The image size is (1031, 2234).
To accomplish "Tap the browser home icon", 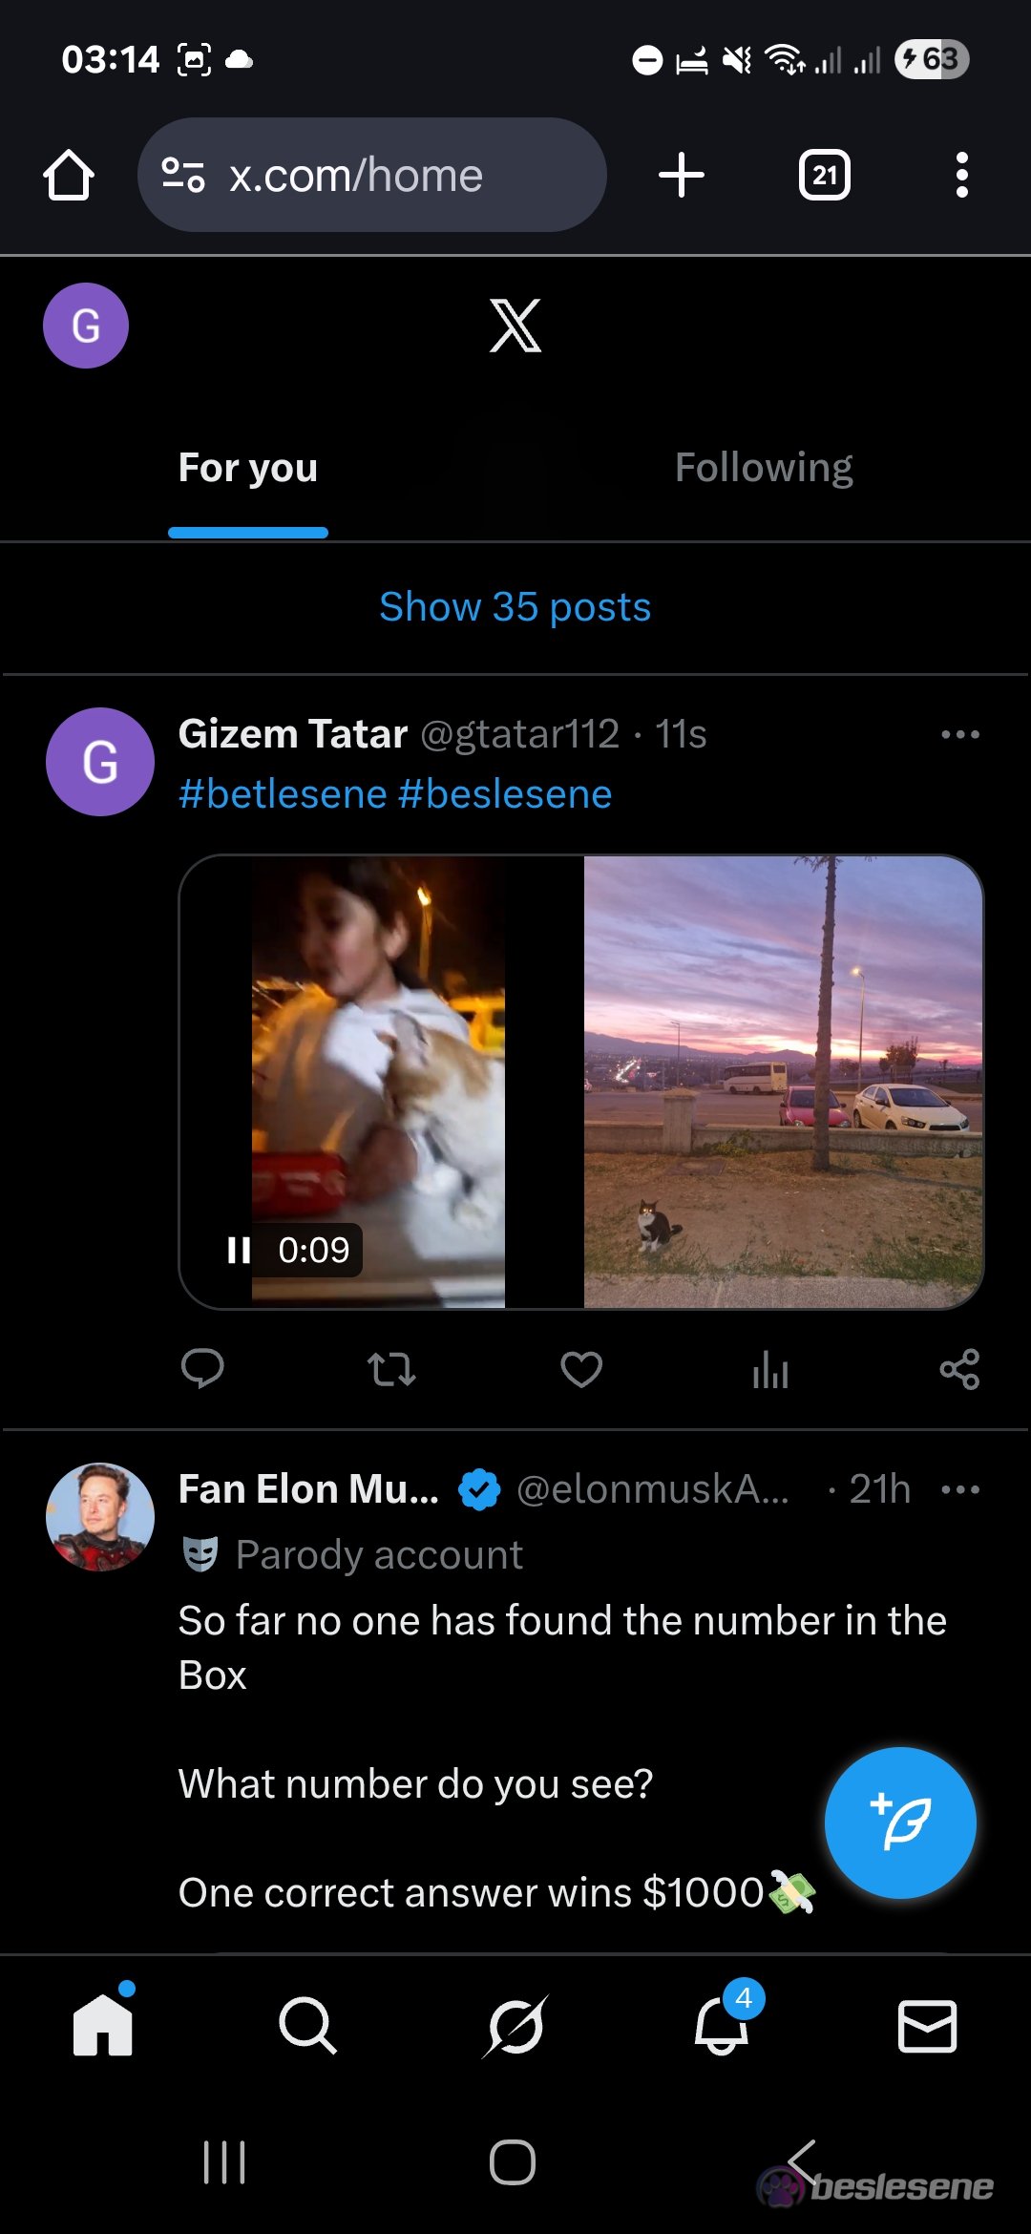I will click(x=69, y=176).
